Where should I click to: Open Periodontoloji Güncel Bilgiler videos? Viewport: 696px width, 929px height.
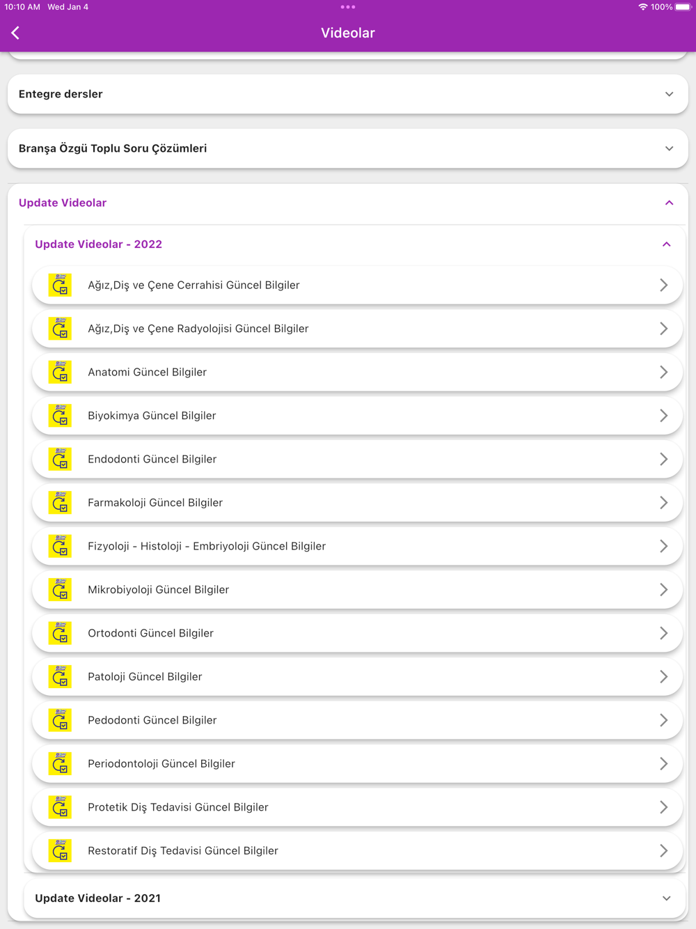[x=357, y=764]
